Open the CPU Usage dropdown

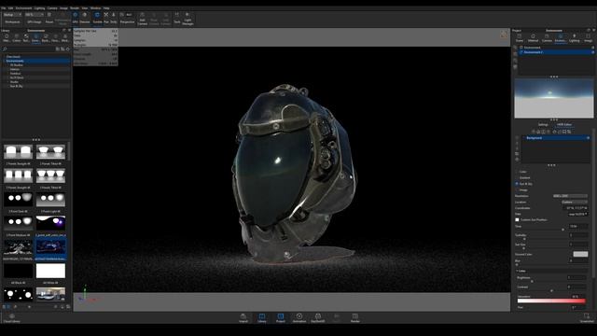[x=35, y=15]
